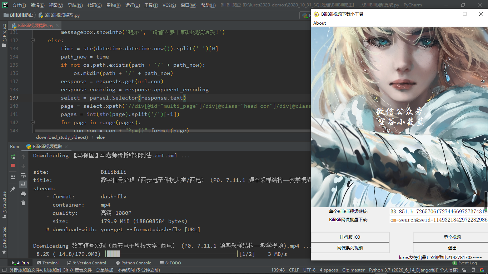Collapse the else block fold marker
Viewport: 488px width, 274px height.
tap(33, 40)
